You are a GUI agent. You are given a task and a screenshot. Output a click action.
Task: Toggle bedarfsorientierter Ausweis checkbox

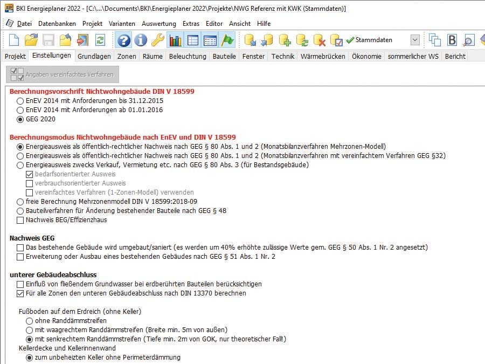(x=30, y=174)
